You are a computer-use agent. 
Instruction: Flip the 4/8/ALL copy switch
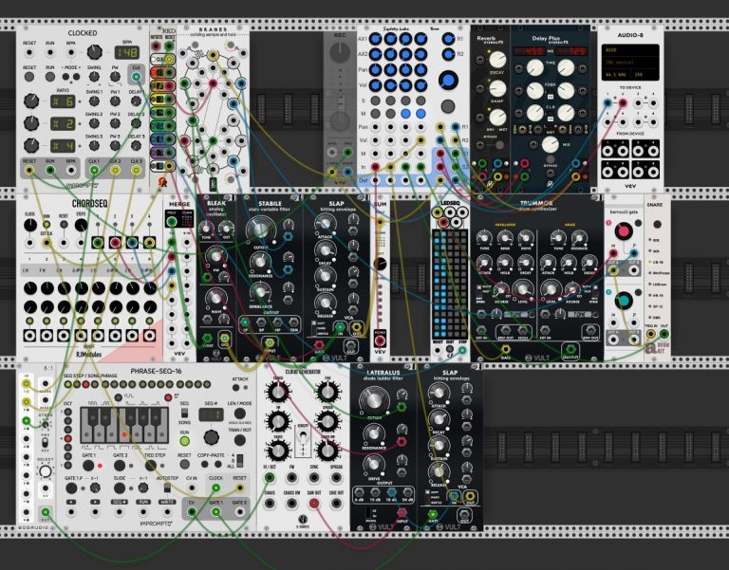click(240, 461)
